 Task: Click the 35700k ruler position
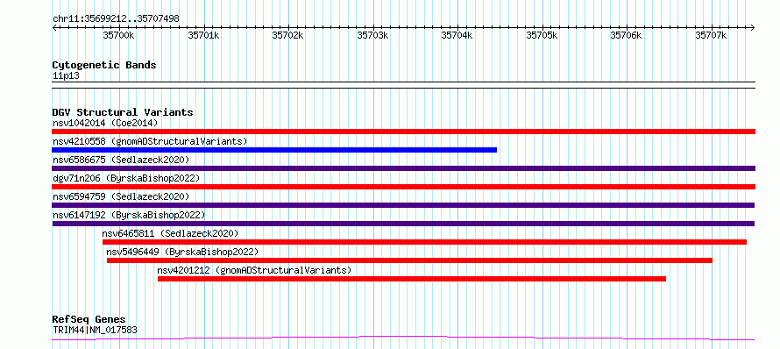click(118, 36)
